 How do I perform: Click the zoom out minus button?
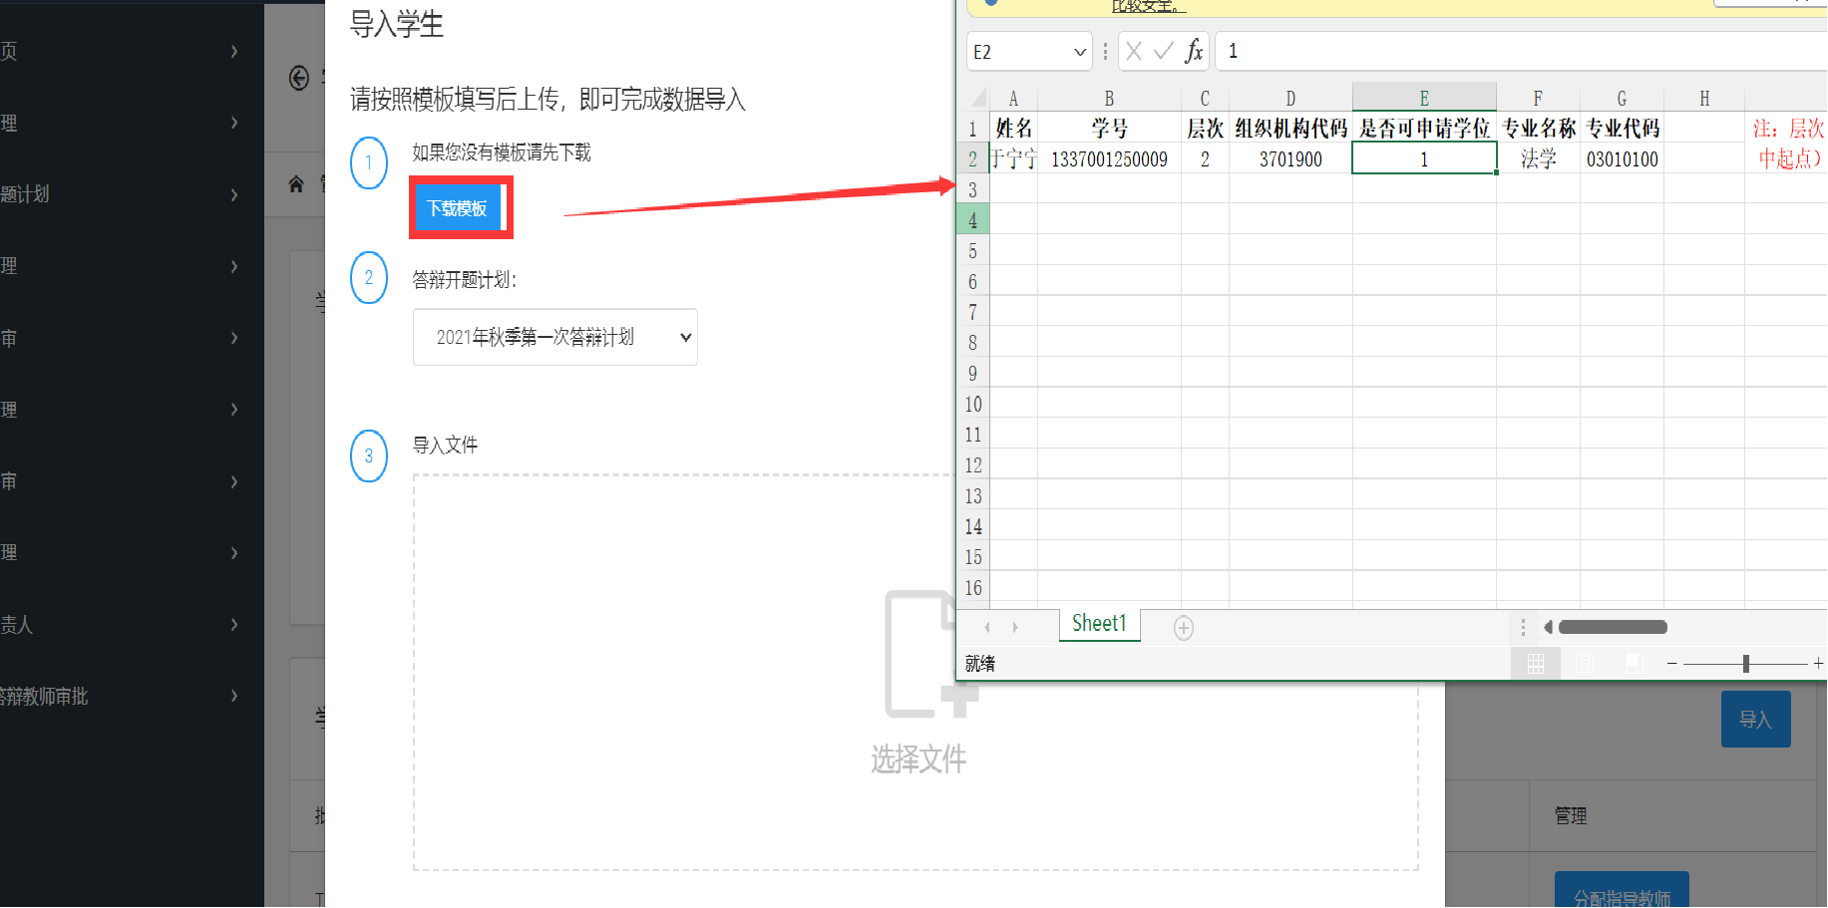(x=1672, y=663)
